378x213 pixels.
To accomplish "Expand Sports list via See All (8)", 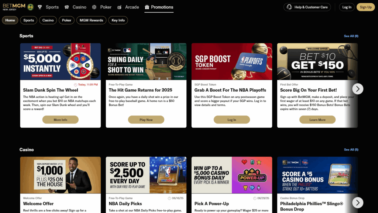I will coord(351,36).
